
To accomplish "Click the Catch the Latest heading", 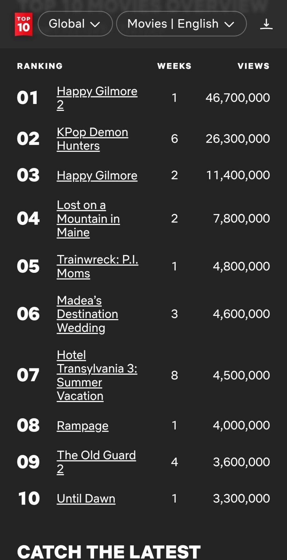I will coord(109,551).
